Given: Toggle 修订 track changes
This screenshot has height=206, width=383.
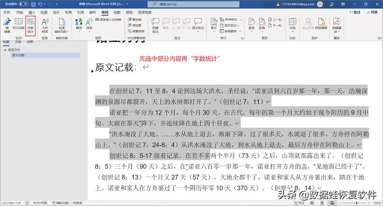Looking at the screenshot, I should pos(214,25).
